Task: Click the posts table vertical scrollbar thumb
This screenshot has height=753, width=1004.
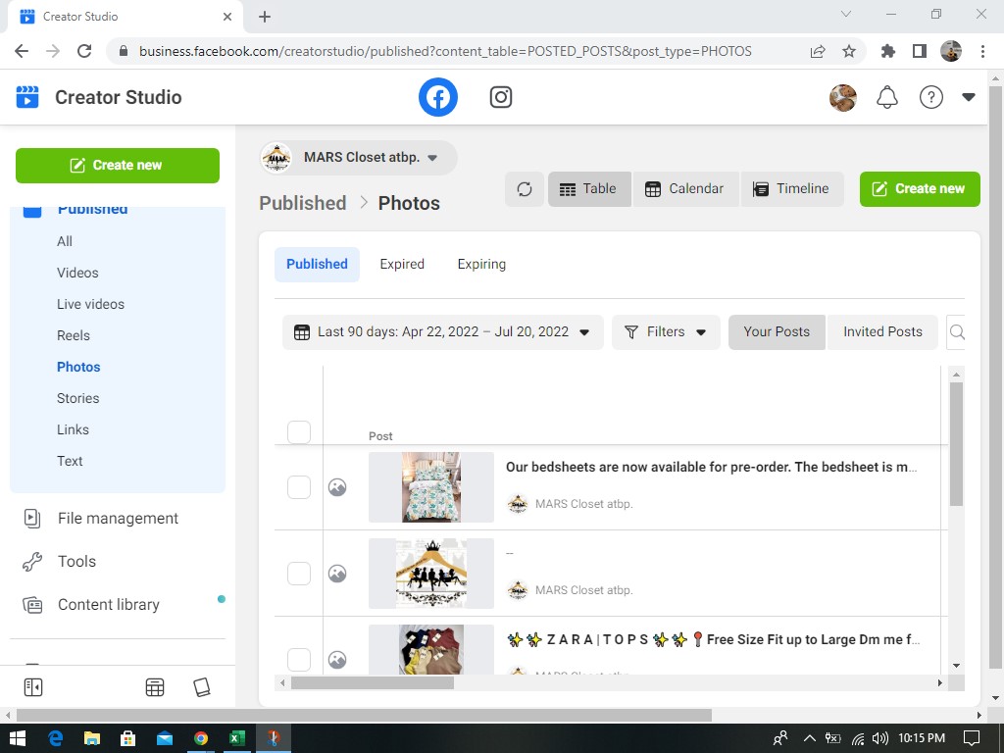Action: [x=956, y=444]
